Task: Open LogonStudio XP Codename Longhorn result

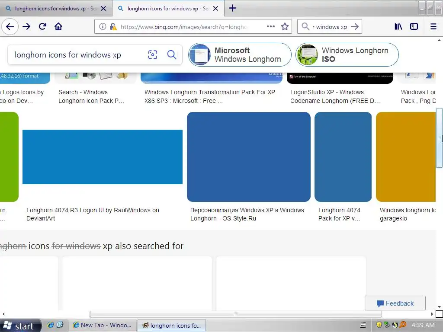Action: pyautogui.click(x=335, y=96)
